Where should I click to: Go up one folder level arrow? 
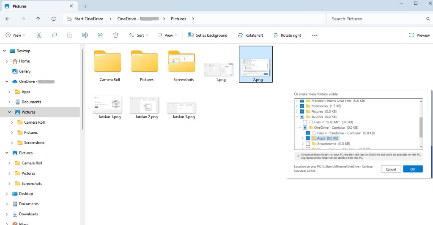pos(38,19)
